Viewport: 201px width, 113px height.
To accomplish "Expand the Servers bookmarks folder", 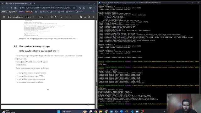I will (x=79, y=12).
